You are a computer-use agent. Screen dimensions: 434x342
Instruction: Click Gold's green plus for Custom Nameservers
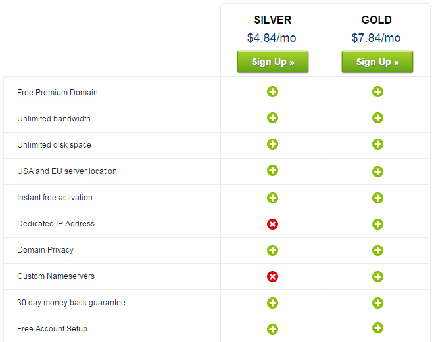point(377,276)
